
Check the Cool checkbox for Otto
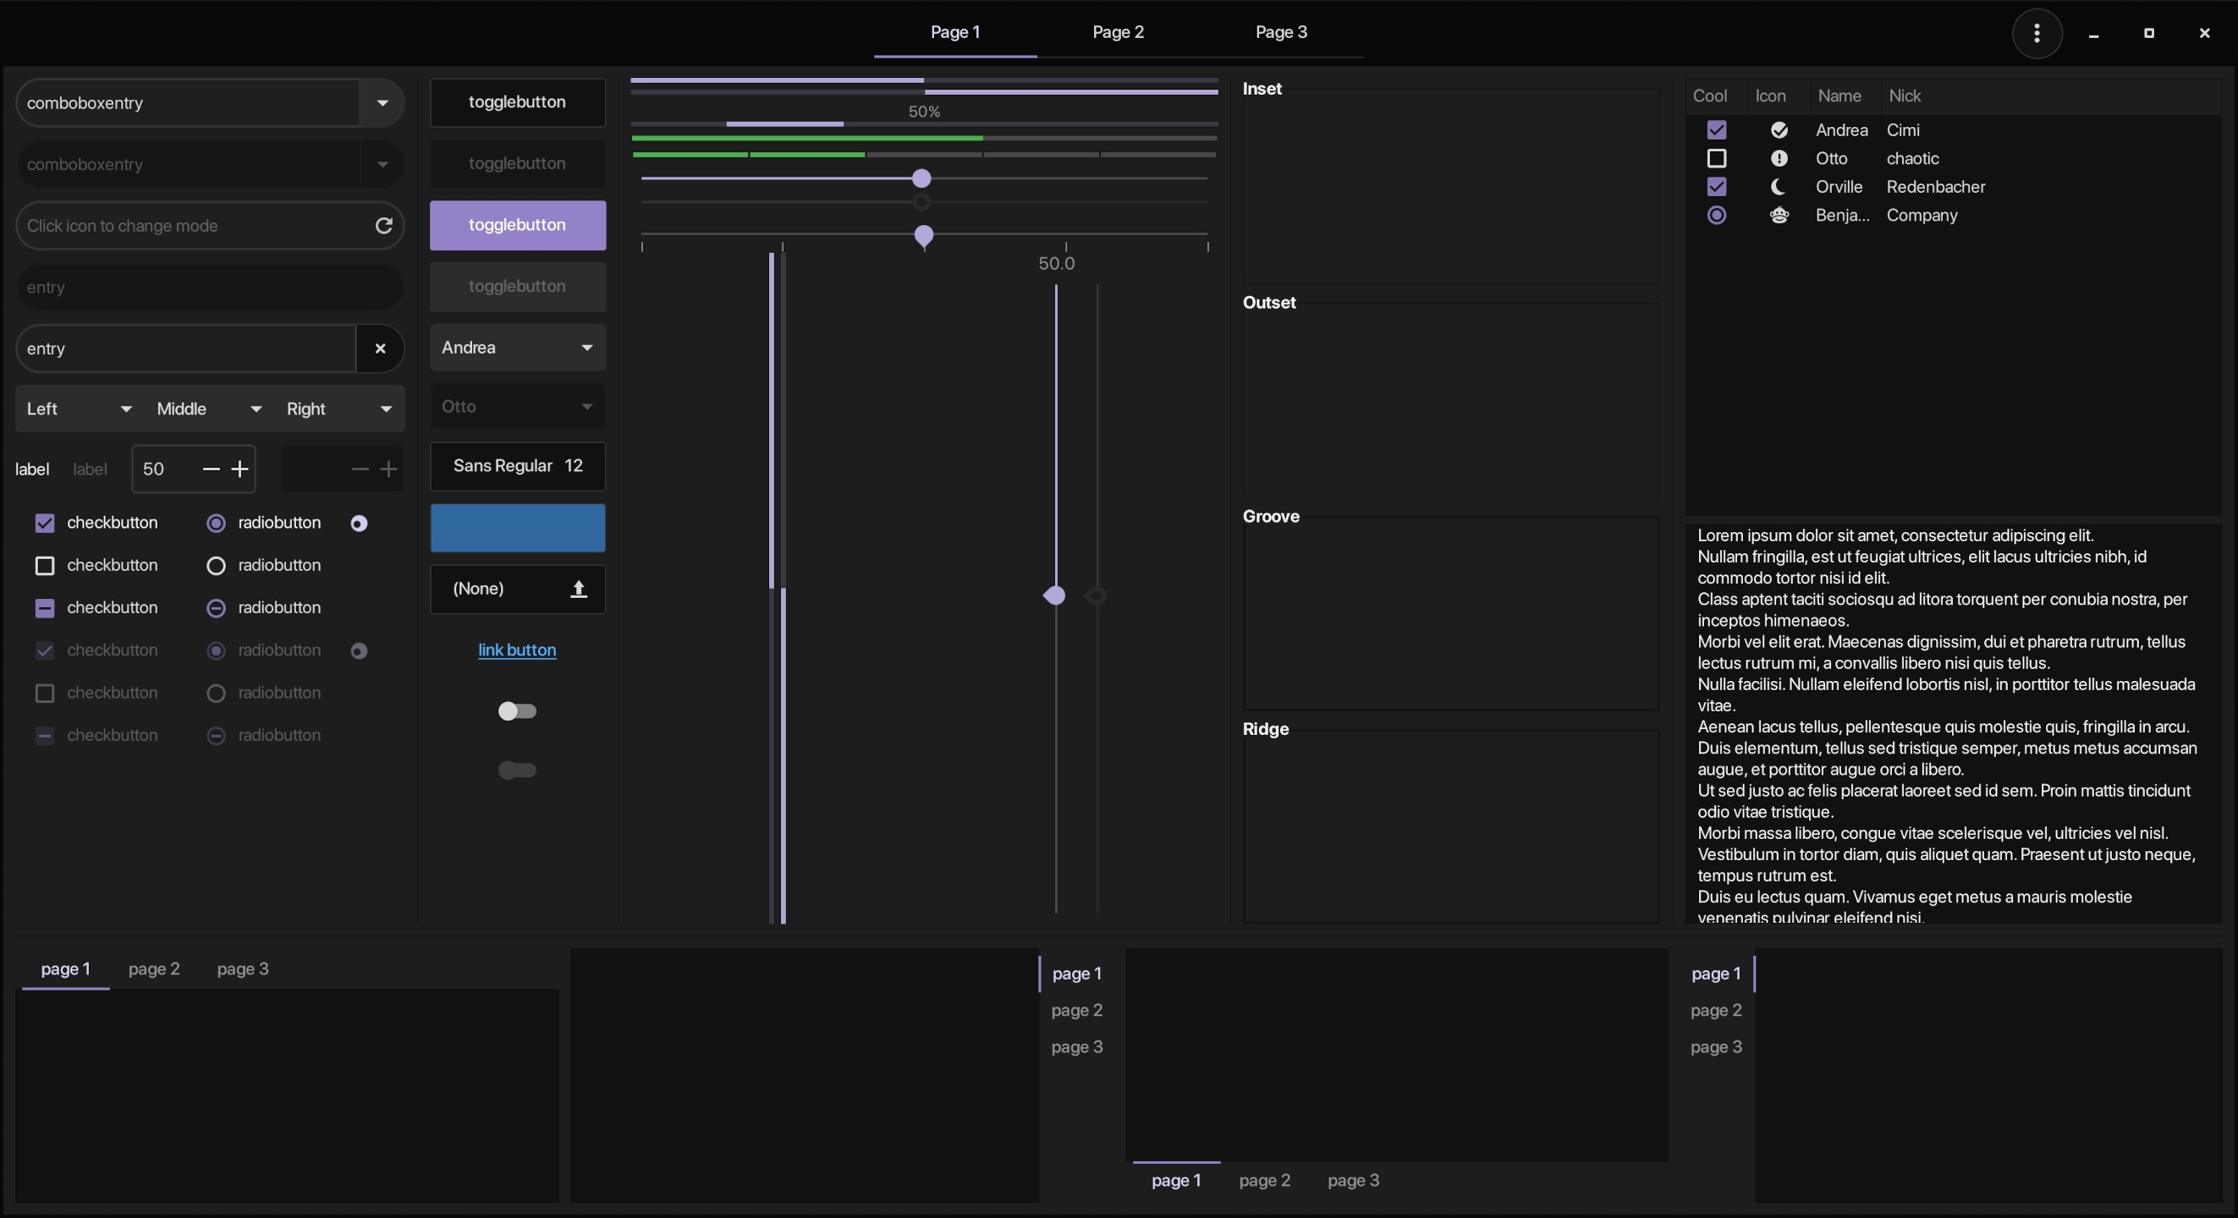tap(1716, 159)
